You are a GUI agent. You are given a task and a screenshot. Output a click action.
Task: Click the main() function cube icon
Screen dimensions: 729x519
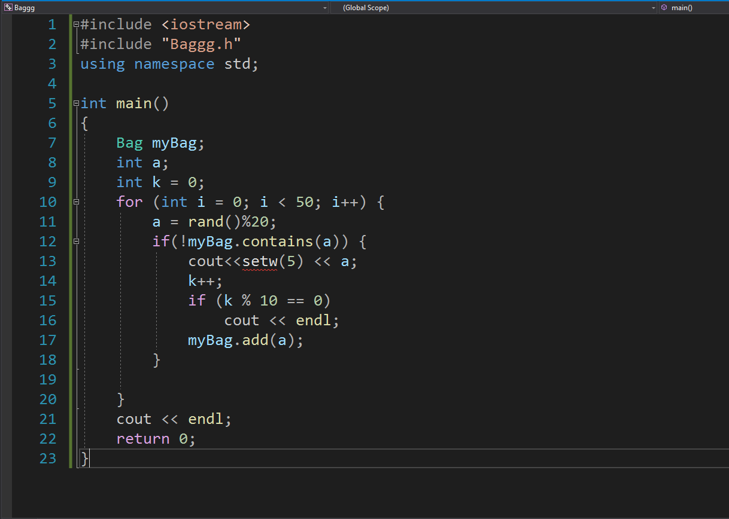coord(664,7)
